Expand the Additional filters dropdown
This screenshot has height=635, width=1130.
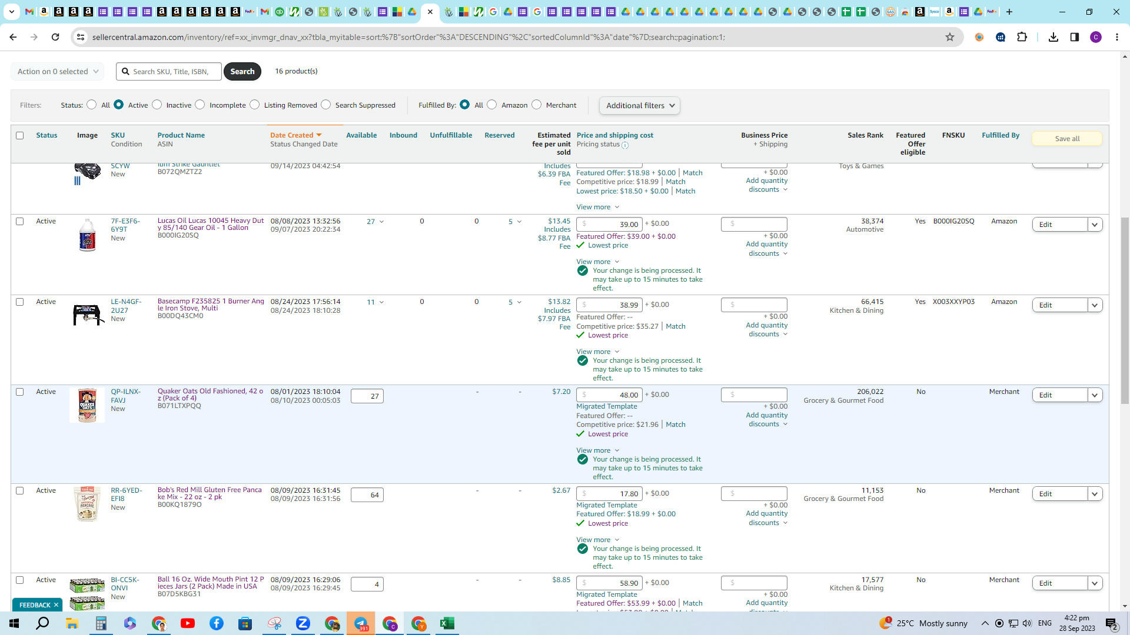coord(640,106)
